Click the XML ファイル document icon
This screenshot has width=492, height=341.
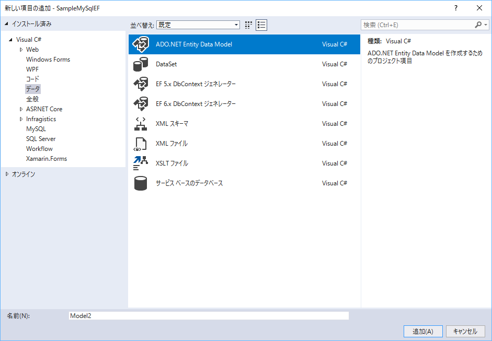(x=141, y=144)
